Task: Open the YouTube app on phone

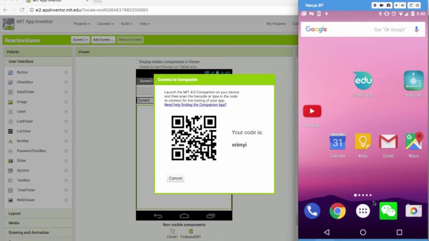Action: click(312, 111)
